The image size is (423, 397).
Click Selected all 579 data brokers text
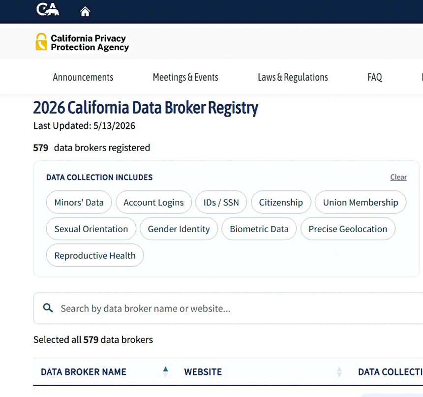93,339
